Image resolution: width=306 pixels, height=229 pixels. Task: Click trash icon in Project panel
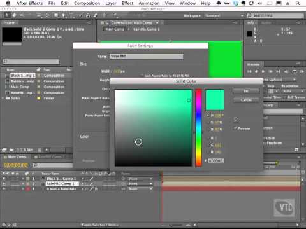(x=40, y=150)
